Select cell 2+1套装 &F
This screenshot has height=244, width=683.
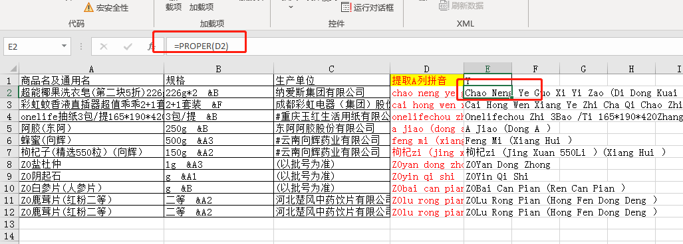219,105
